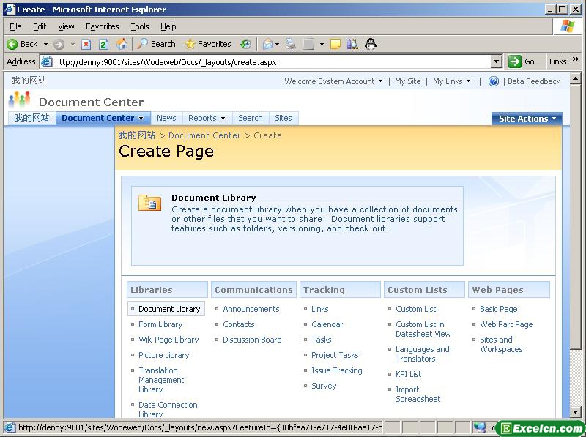Open the Tools menu
The height and width of the screenshot is (437, 586).
coord(140,26)
